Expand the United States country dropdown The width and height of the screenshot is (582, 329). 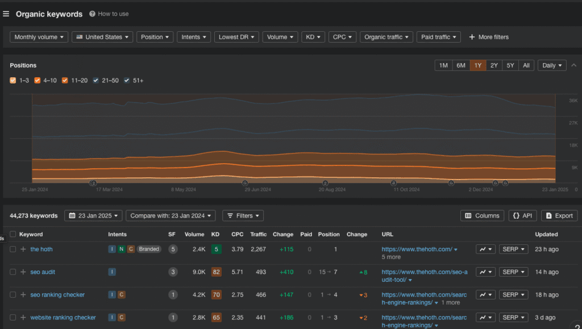(x=102, y=37)
